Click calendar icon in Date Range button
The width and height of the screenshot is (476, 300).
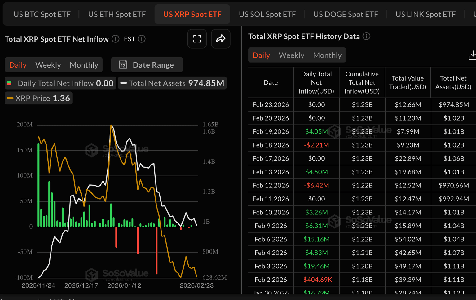click(x=123, y=64)
